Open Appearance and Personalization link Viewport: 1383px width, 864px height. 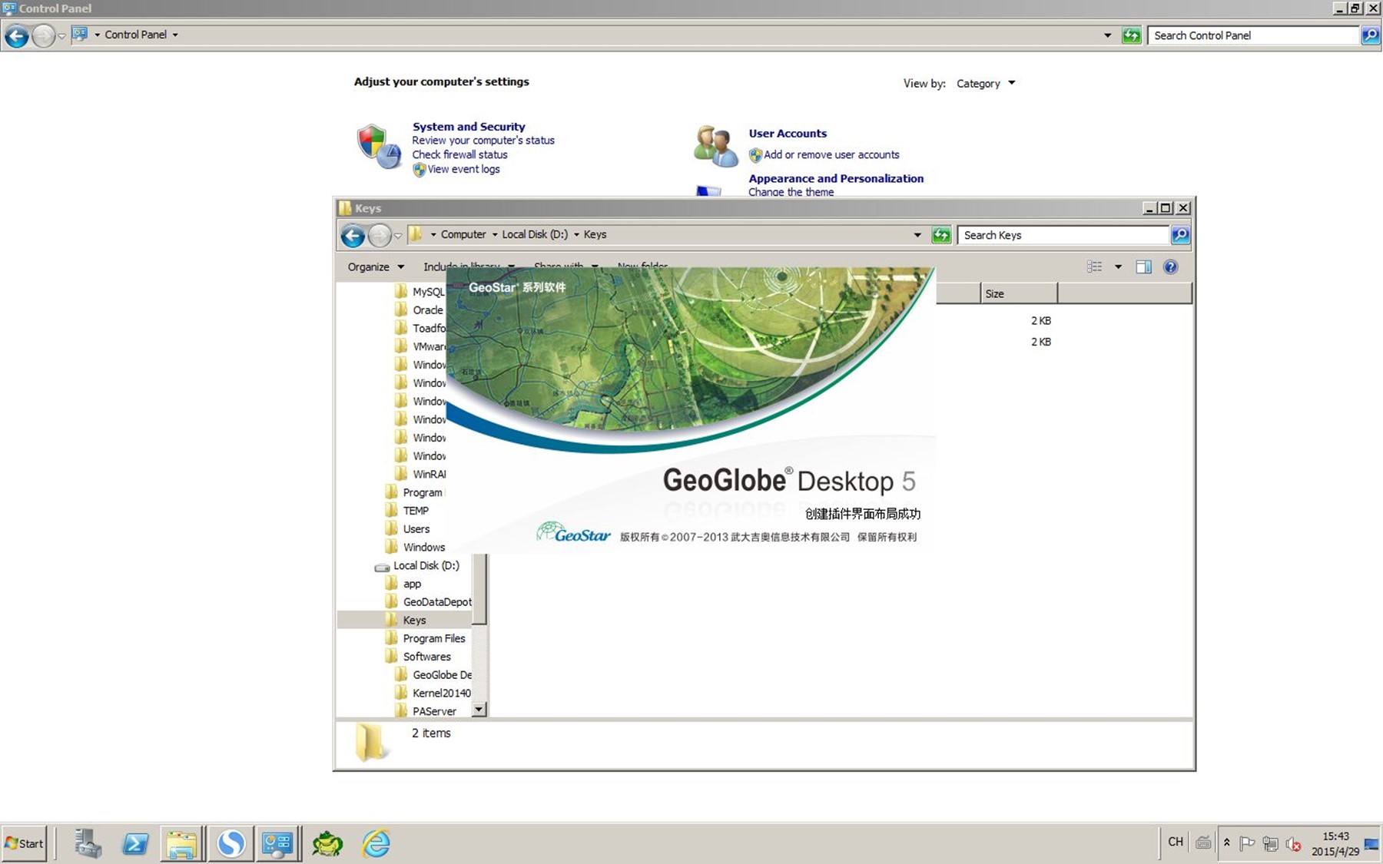coord(836,178)
